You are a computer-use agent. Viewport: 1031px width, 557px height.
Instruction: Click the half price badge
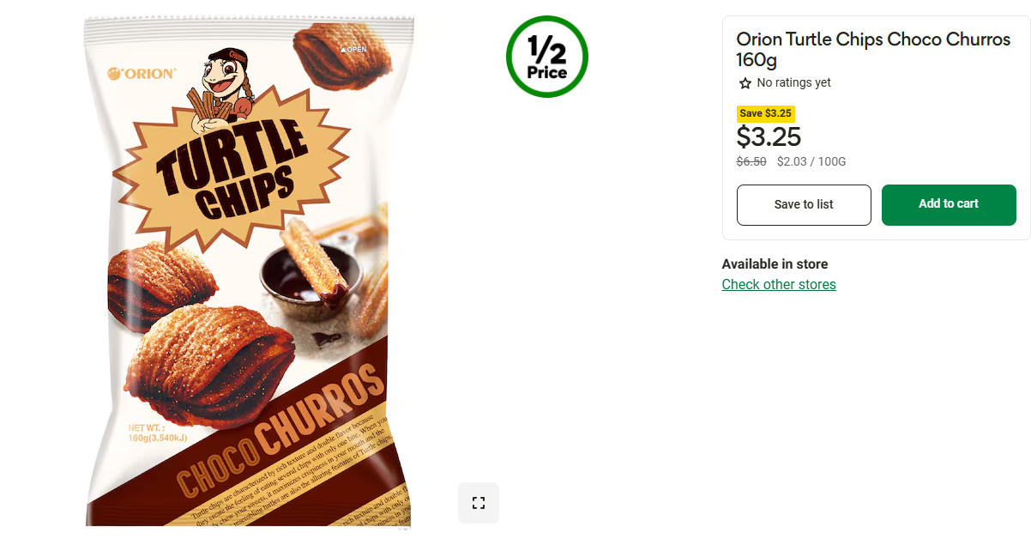pos(547,57)
